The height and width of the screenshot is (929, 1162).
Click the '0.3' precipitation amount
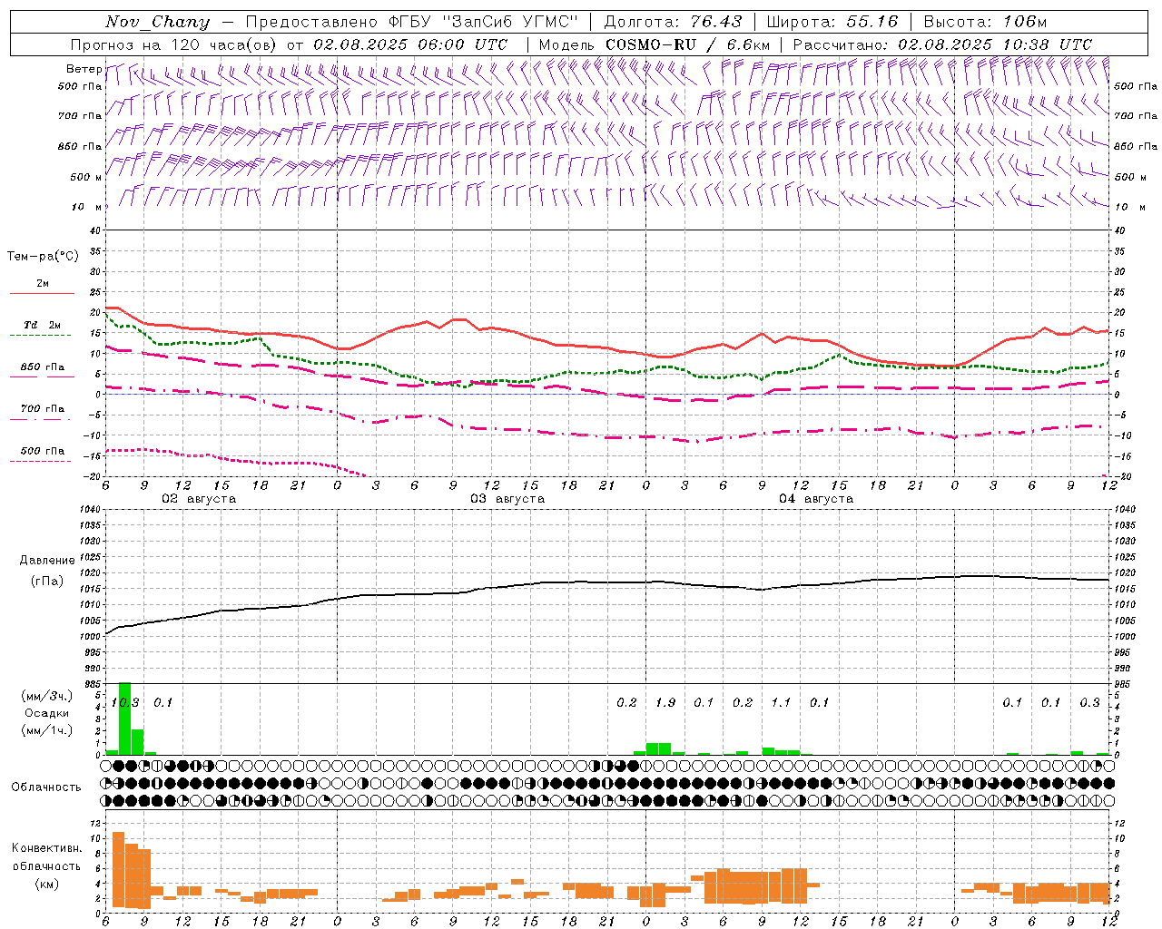1089,703
